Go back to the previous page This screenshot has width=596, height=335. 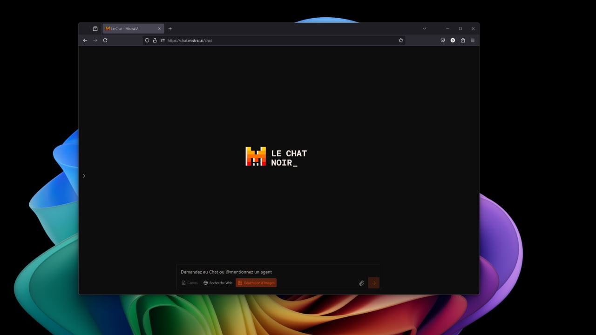click(85, 40)
